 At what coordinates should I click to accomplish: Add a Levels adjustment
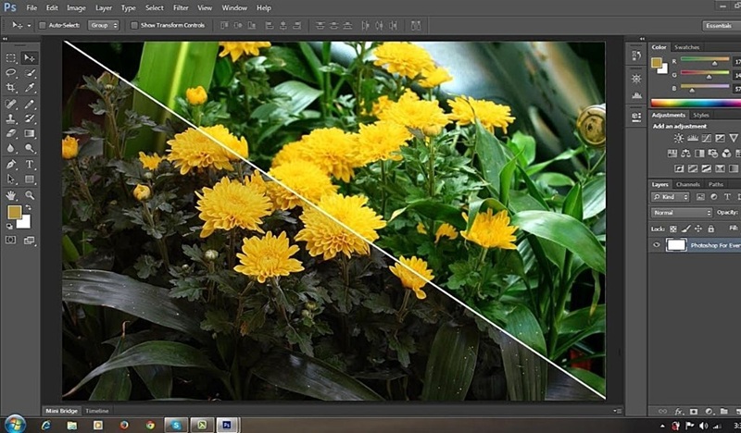pyautogui.click(x=693, y=138)
